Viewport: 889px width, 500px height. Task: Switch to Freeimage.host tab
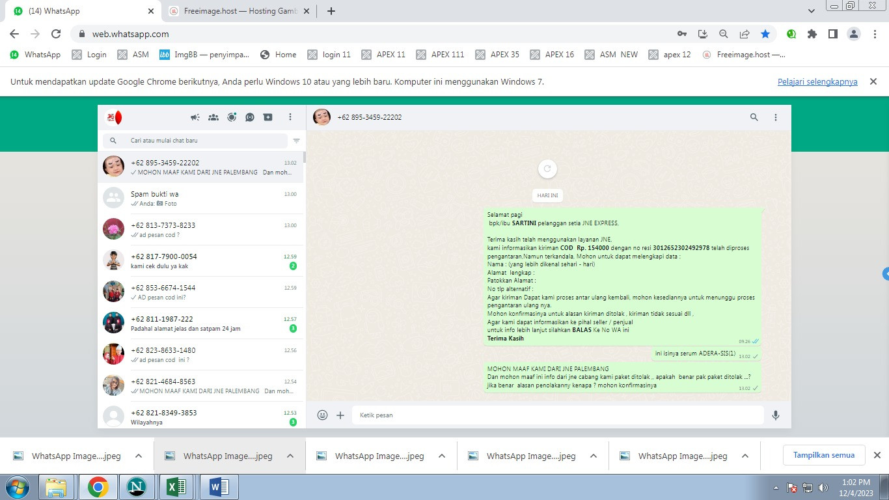tap(239, 11)
